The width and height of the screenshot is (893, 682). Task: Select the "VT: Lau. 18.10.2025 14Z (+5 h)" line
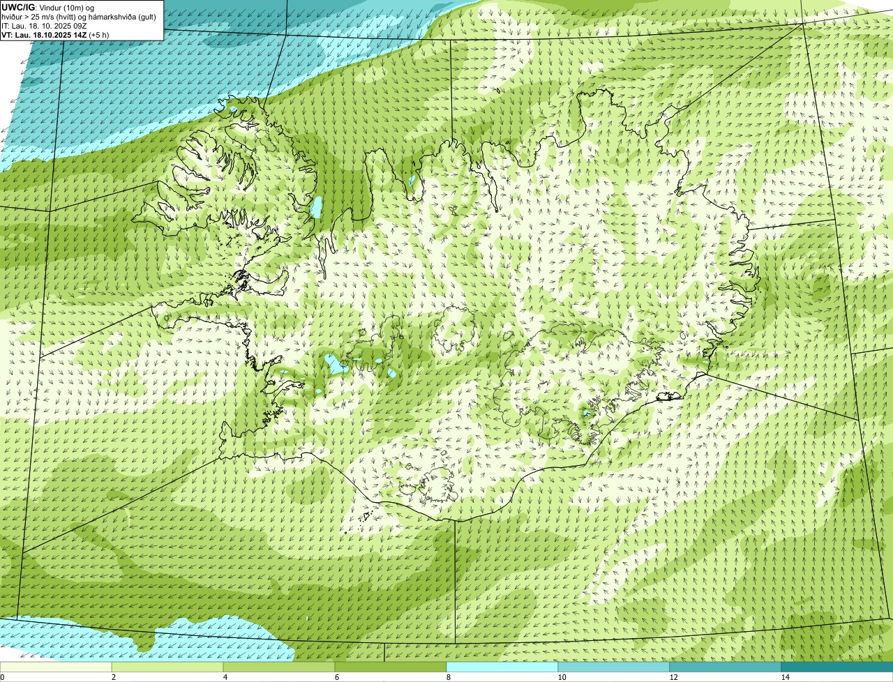pyautogui.click(x=54, y=35)
